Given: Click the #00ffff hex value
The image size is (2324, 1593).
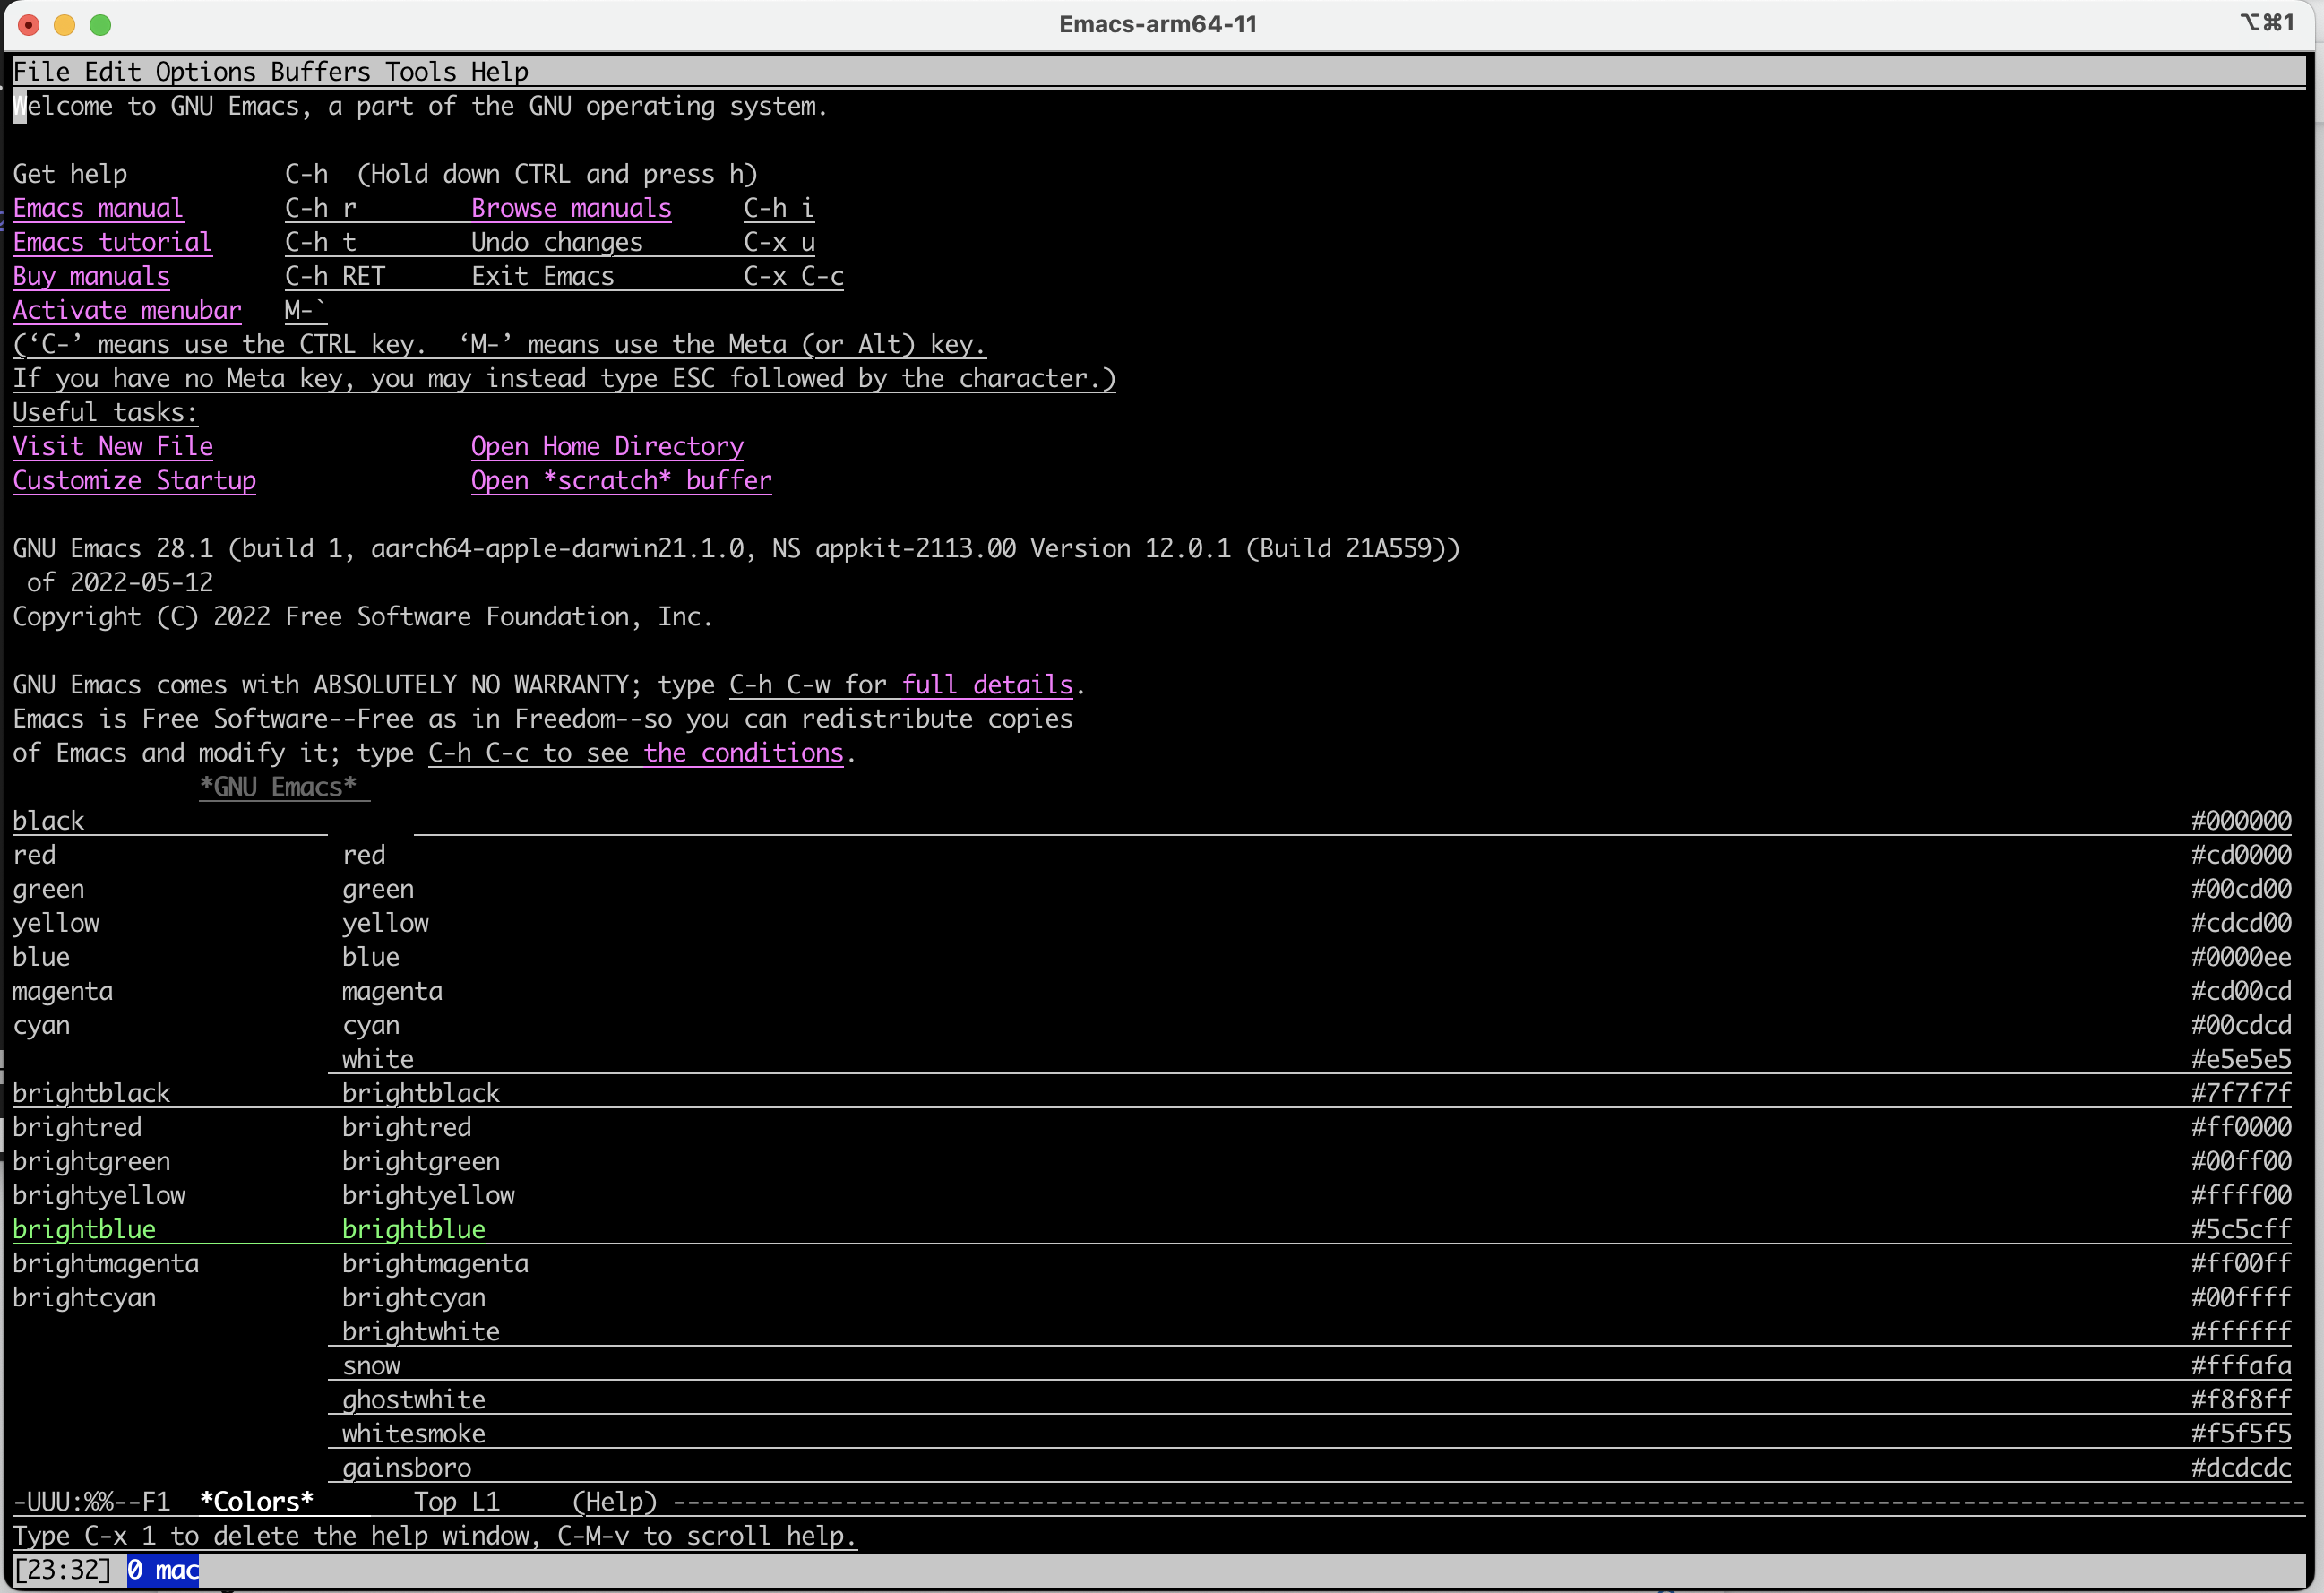Looking at the screenshot, I should pos(2241,1296).
